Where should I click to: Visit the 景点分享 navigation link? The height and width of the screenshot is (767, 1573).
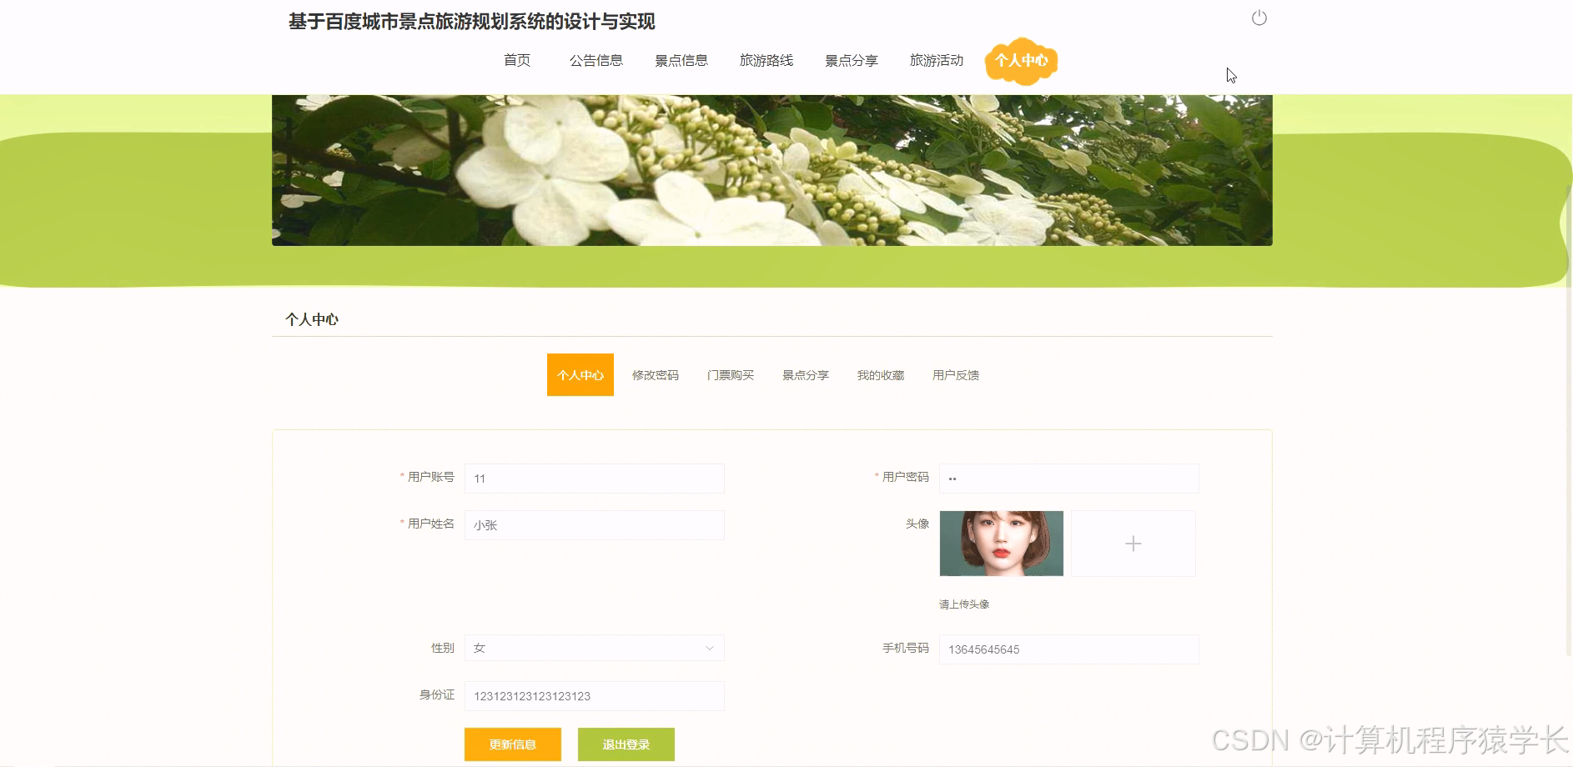(851, 60)
